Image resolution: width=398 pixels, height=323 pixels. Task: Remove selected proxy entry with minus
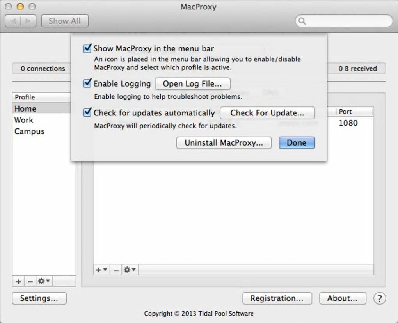[116, 270]
